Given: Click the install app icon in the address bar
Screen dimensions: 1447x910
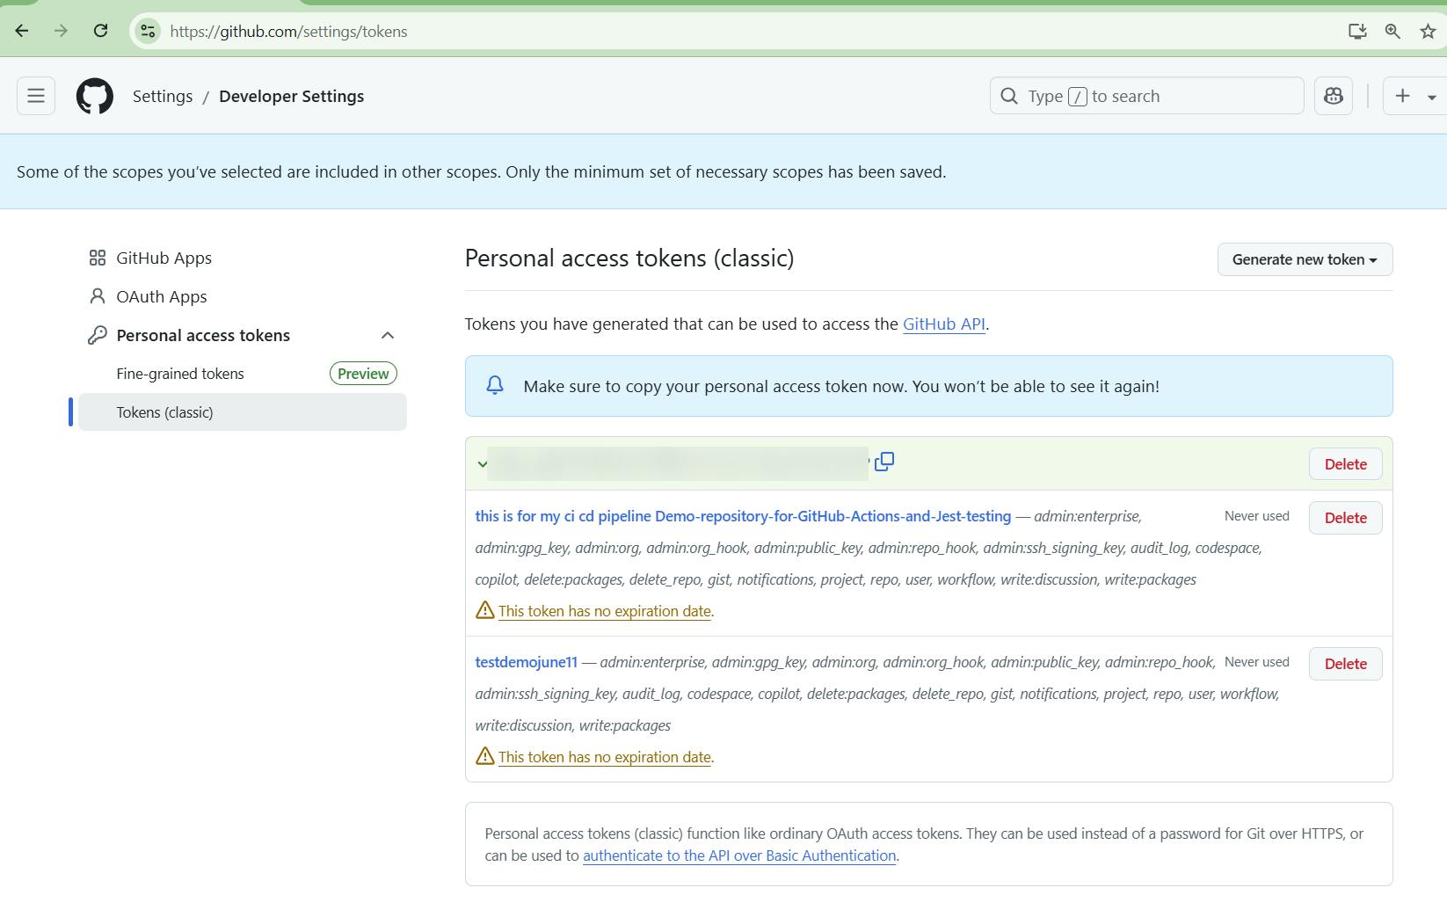Looking at the screenshot, I should click(1357, 32).
